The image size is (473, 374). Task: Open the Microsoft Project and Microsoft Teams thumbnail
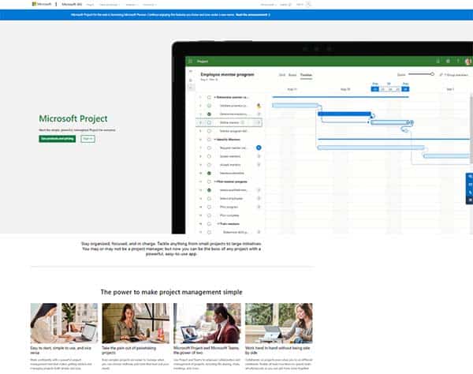click(207, 323)
